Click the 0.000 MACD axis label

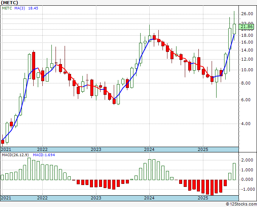(x=247, y=180)
